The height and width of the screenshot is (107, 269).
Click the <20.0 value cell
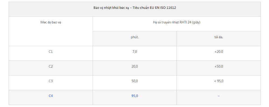pyautogui.click(x=218, y=52)
